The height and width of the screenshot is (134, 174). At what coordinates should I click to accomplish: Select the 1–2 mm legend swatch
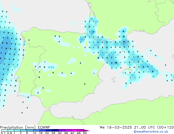click(17, 130)
